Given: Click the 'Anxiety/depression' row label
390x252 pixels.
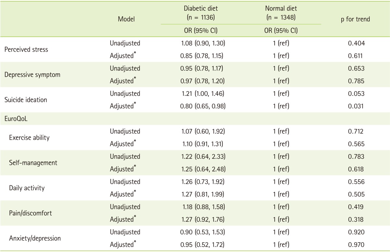Looking at the screenshot, I should pyautogui.click(x=35, y=238).
